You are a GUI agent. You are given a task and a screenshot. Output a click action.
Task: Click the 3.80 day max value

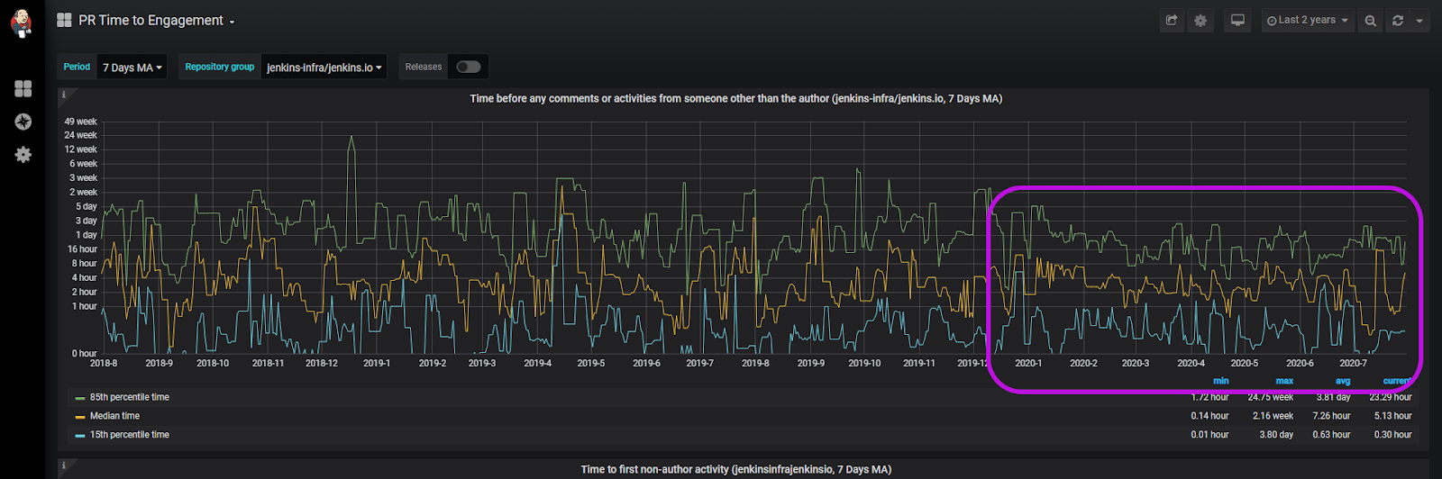click(1276, 435)
